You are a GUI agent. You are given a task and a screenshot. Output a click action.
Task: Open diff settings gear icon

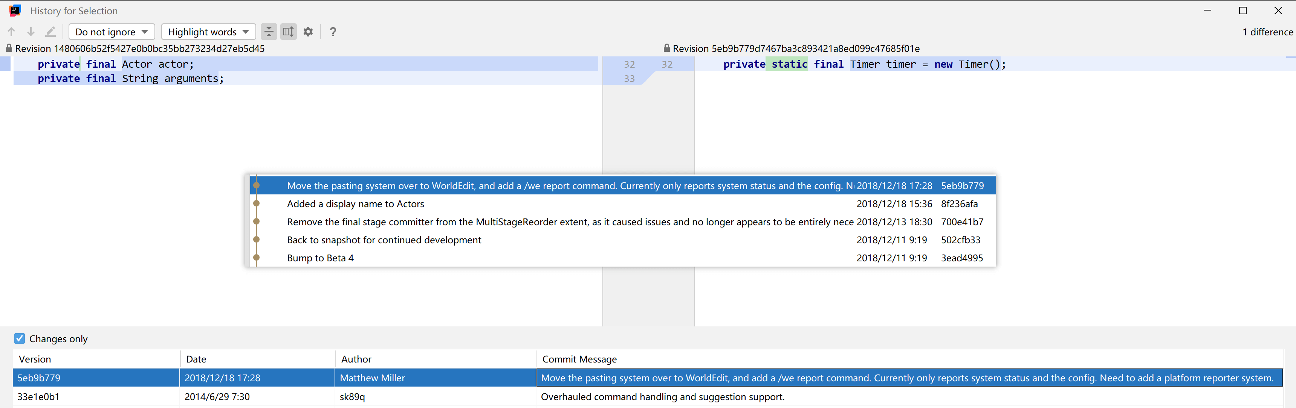(309, 32)
